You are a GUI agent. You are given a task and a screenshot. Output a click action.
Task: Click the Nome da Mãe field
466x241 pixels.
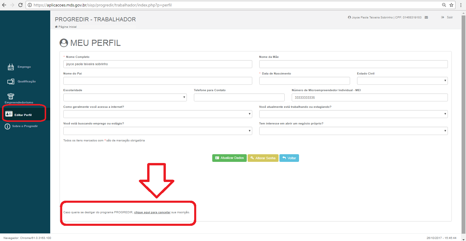click(353, 64)
